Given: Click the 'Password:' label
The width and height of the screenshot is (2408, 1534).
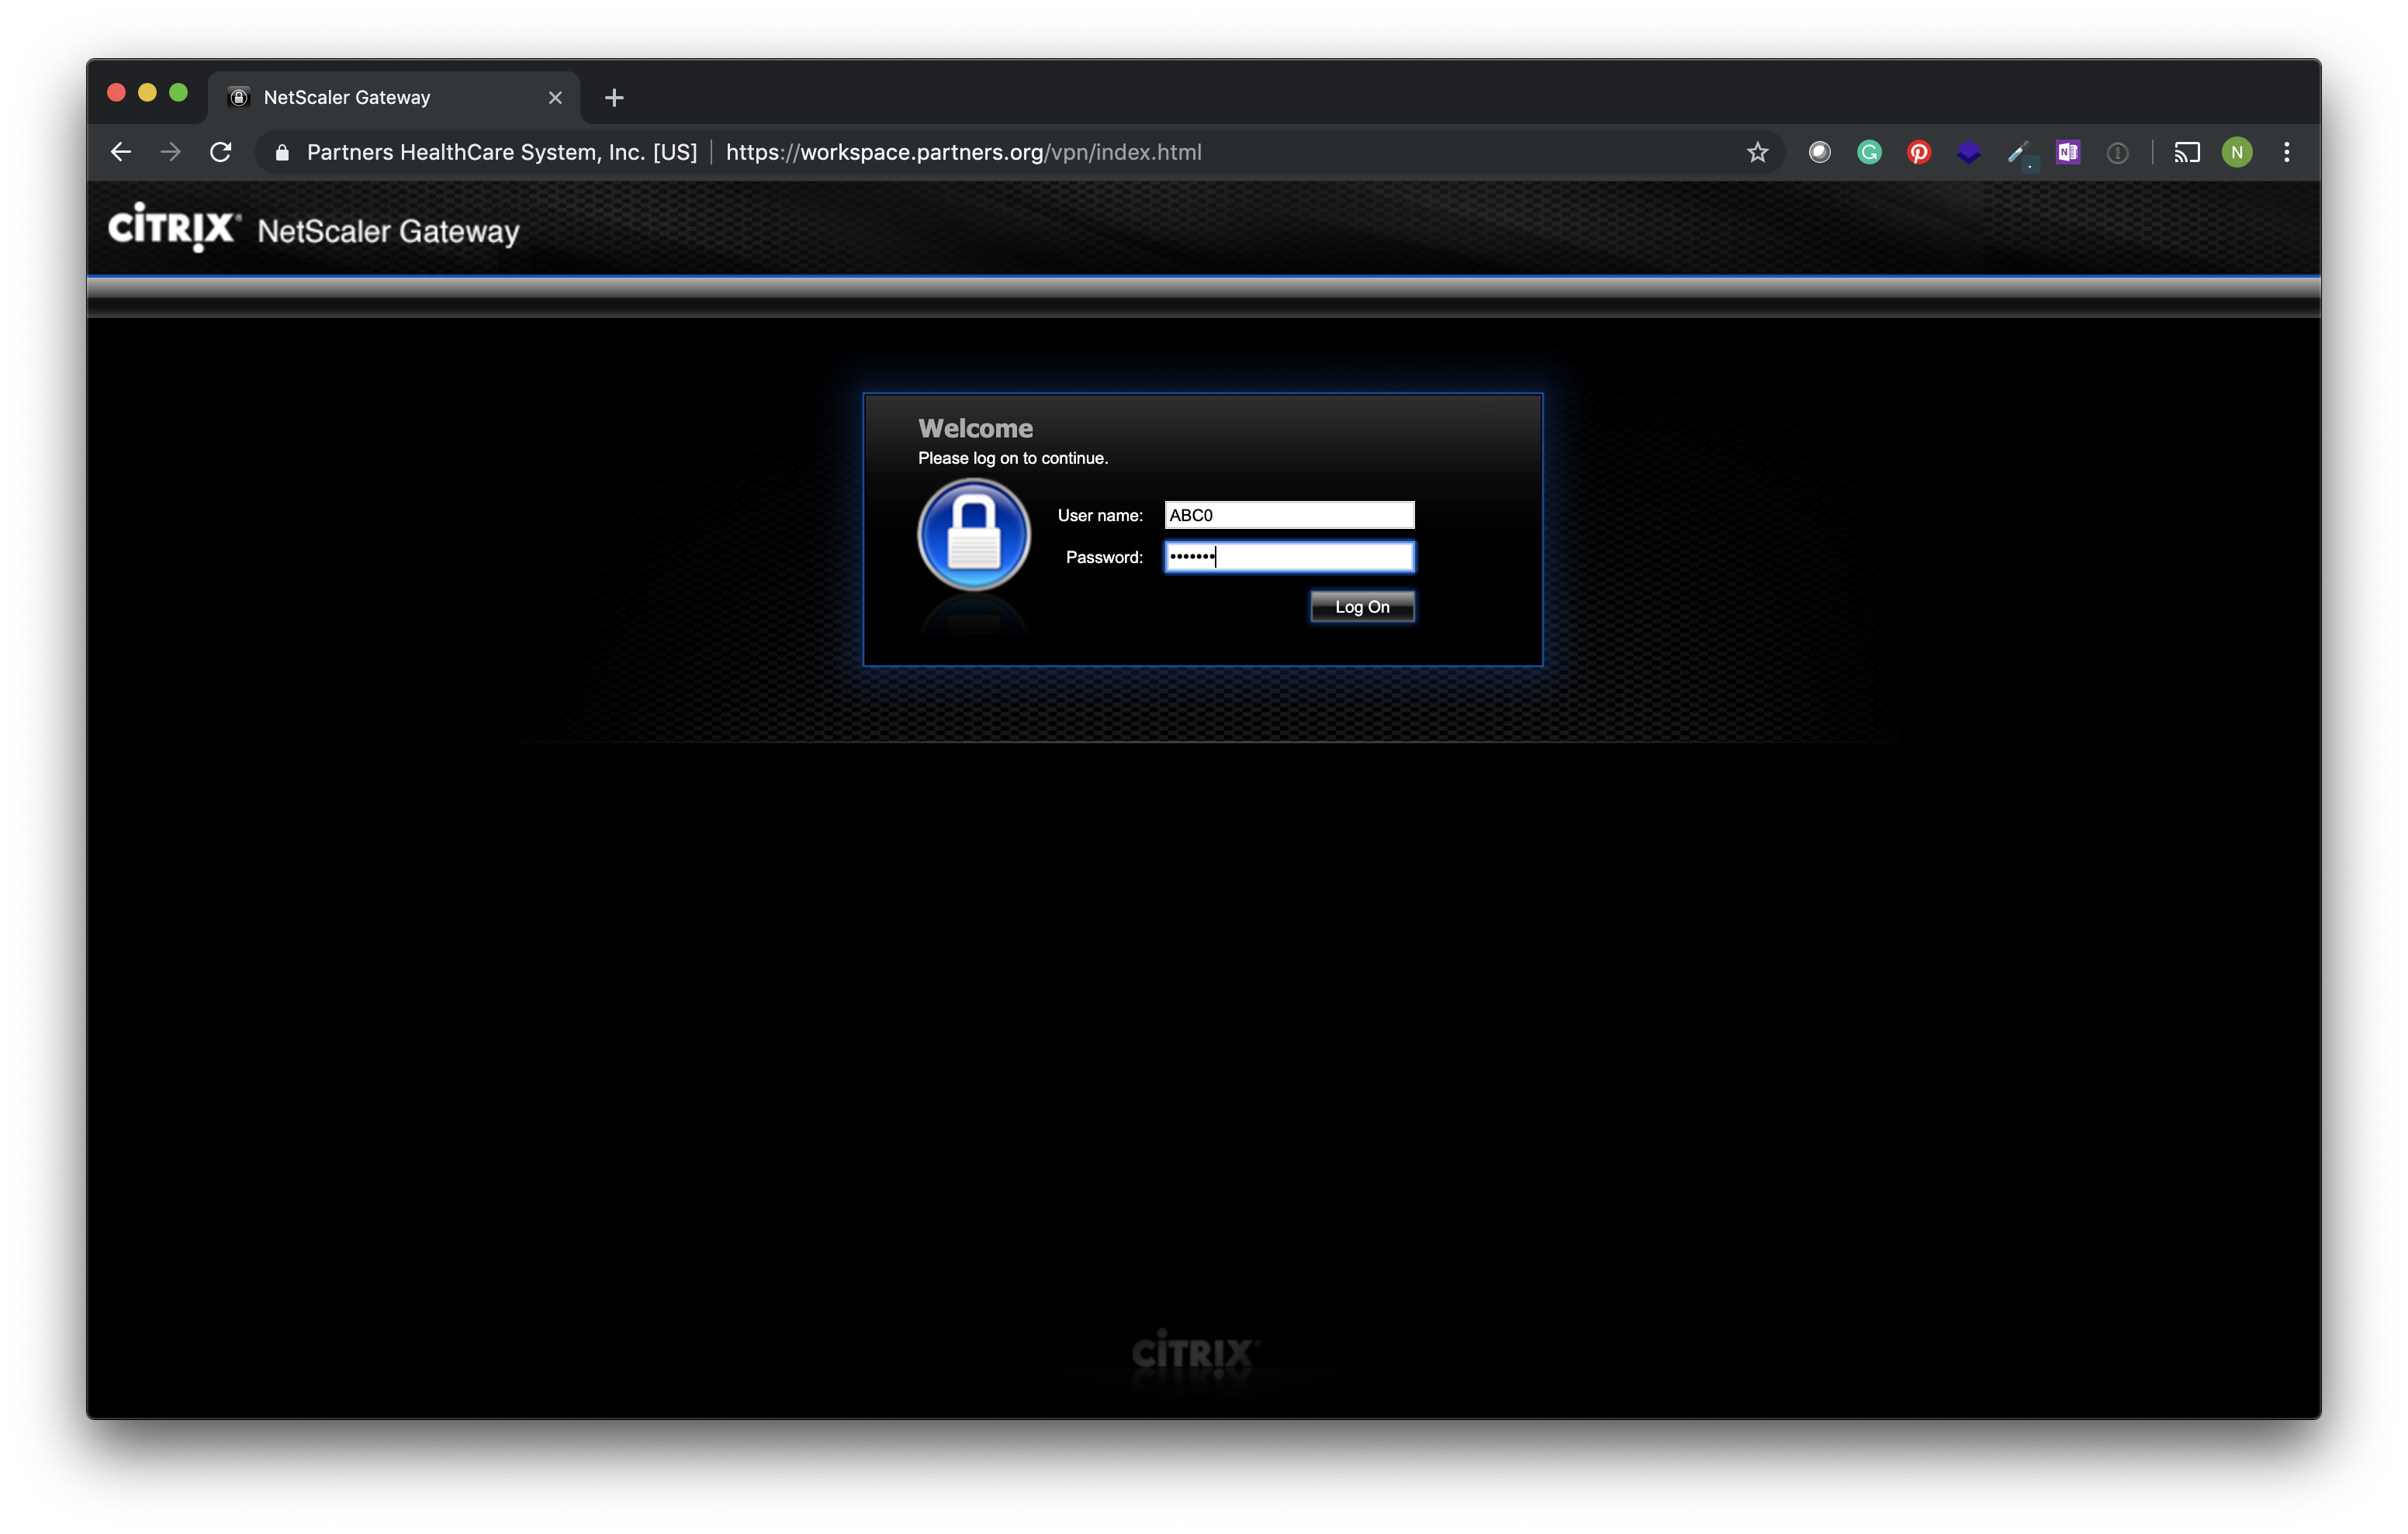Looking at the screenshot, I should 1104,557.
